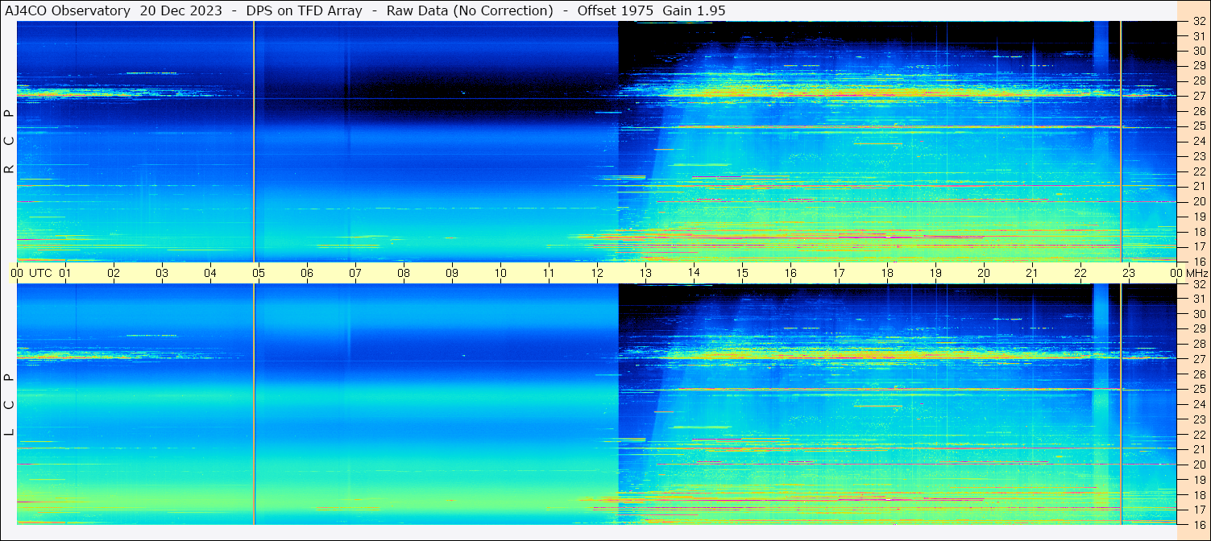The width and height of the screenshot is (1211, 541).
Task: Select the '23' hour tick on time axis
Action: pos(1129,273)
